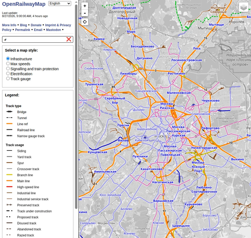
Task: Clear the search field with red X
Action: [x=69, y=39]
